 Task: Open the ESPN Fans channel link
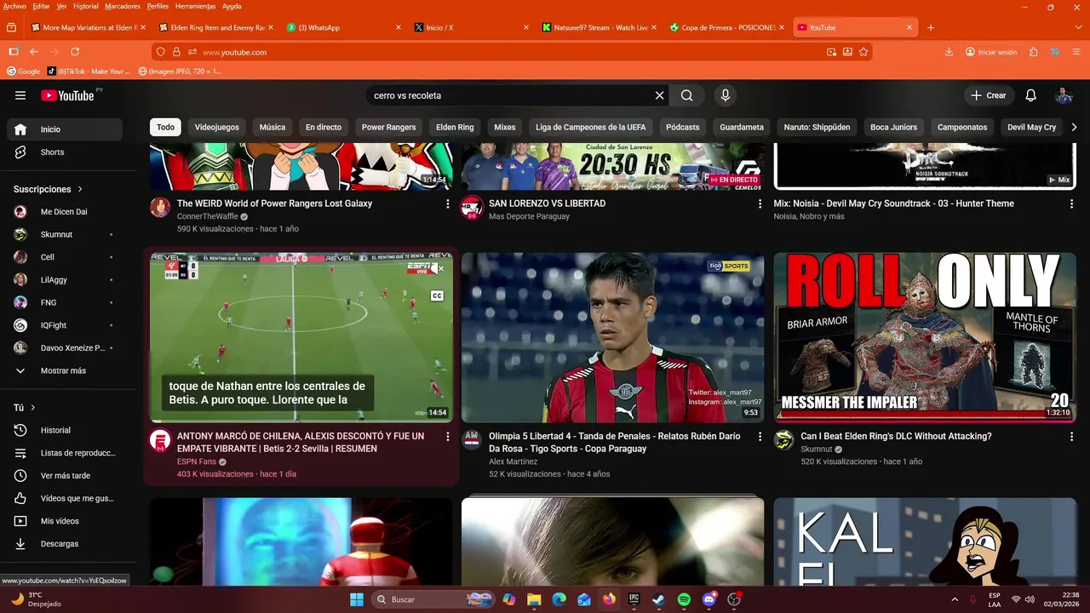coord(197,461)
